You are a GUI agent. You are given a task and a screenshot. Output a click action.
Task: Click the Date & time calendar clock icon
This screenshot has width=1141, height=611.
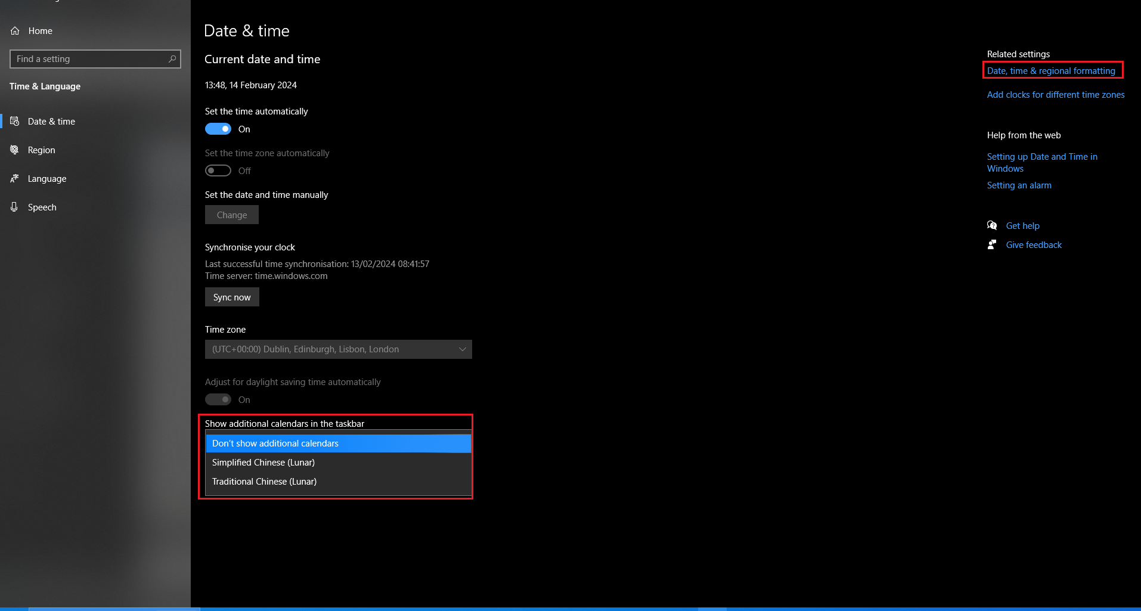point(15,121)
